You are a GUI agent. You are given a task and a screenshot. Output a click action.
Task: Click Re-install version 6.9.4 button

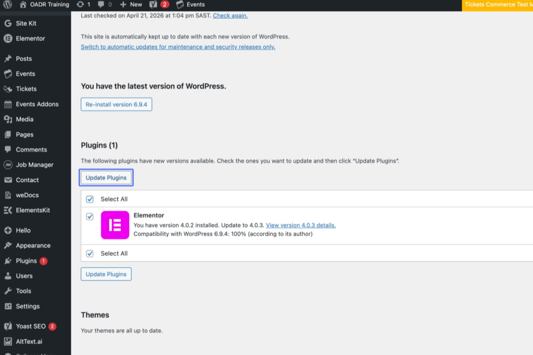116,104
